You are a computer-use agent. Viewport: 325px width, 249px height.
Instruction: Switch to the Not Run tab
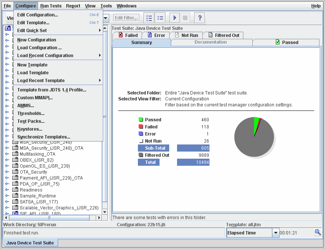[x=186, y=35]
